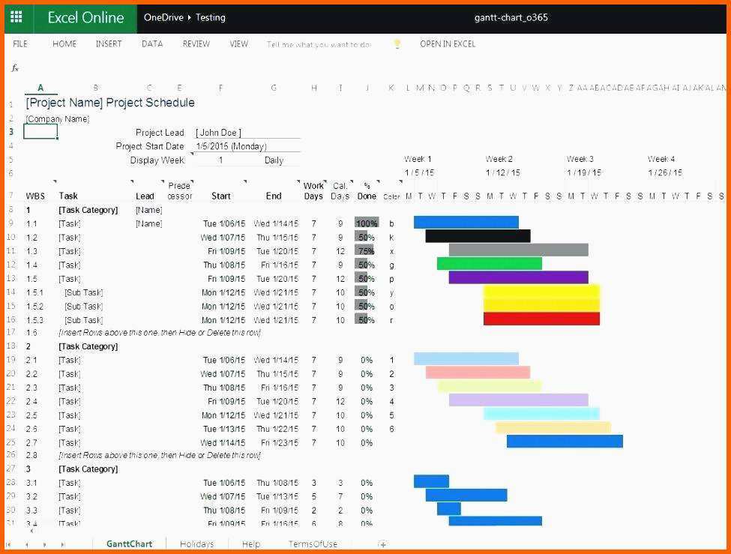Switch to the TermsOfUse sheet tab
Screen dimensions: 731x554
(x=313, y=544)
